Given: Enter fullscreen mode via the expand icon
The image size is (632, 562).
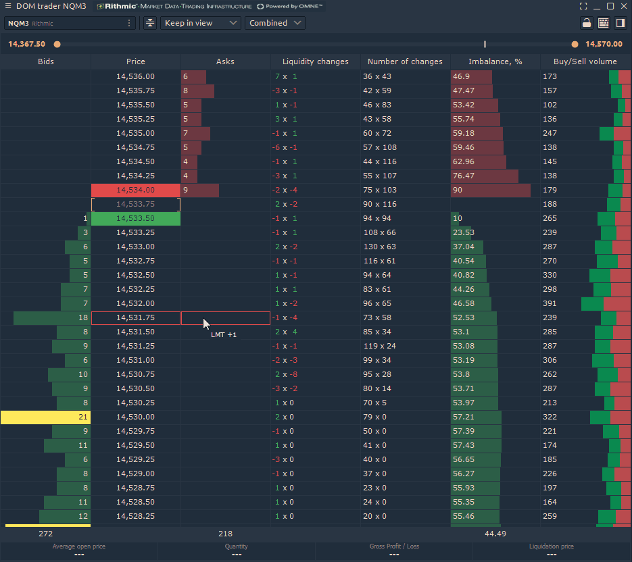Looking at the screenshot, I should (583, 6).
